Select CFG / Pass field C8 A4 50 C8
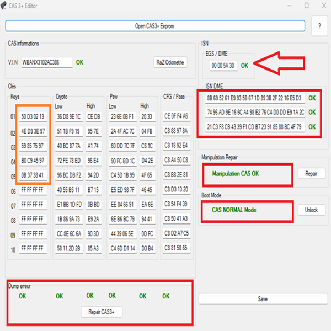 (177, 160)
